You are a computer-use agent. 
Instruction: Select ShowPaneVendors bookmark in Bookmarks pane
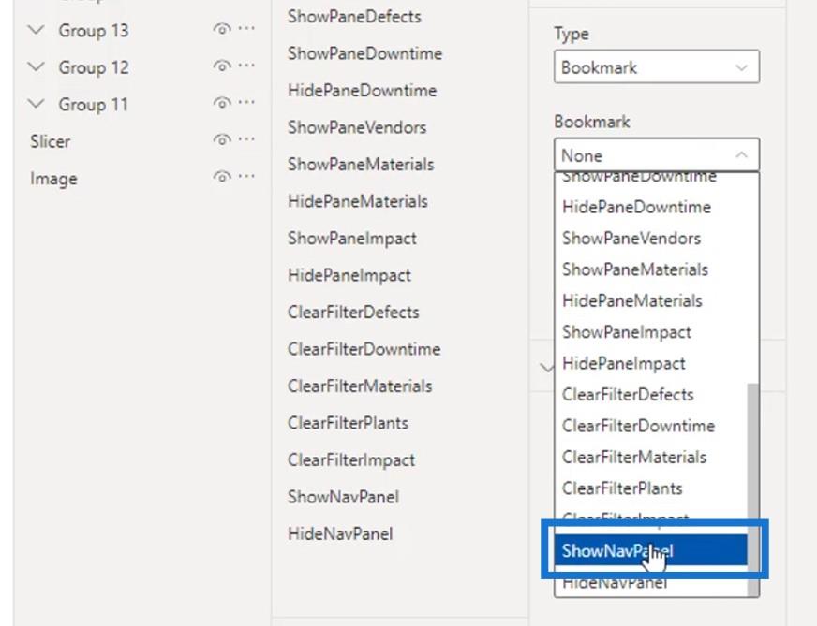[x=357, y=127]
